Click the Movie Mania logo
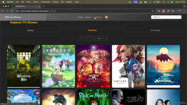This screenshot has width=187, height=105. pyautogui.click(x=13, y=17)
